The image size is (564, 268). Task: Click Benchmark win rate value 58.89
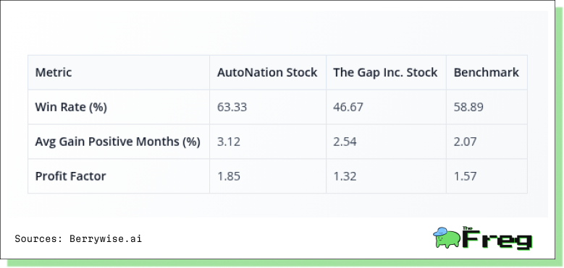tap(468, 107)
